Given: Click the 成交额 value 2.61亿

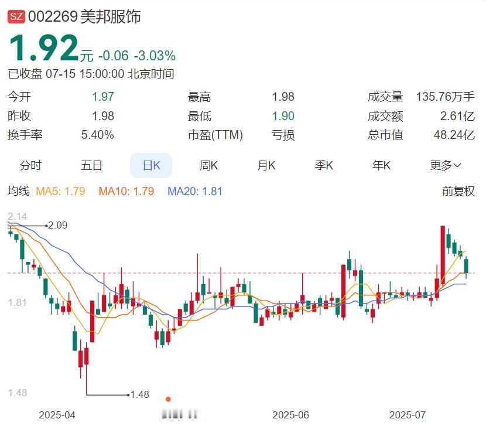Looking at the screenshot, I should tap(457, 116).
